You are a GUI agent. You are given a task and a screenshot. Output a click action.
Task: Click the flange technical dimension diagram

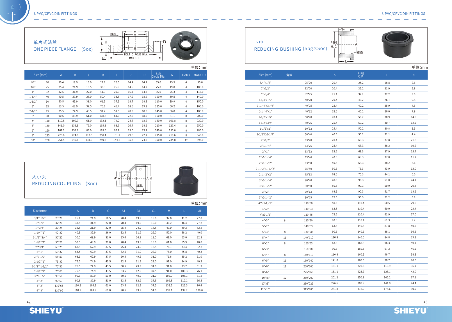pyautogui.click(x=133, y=46)
